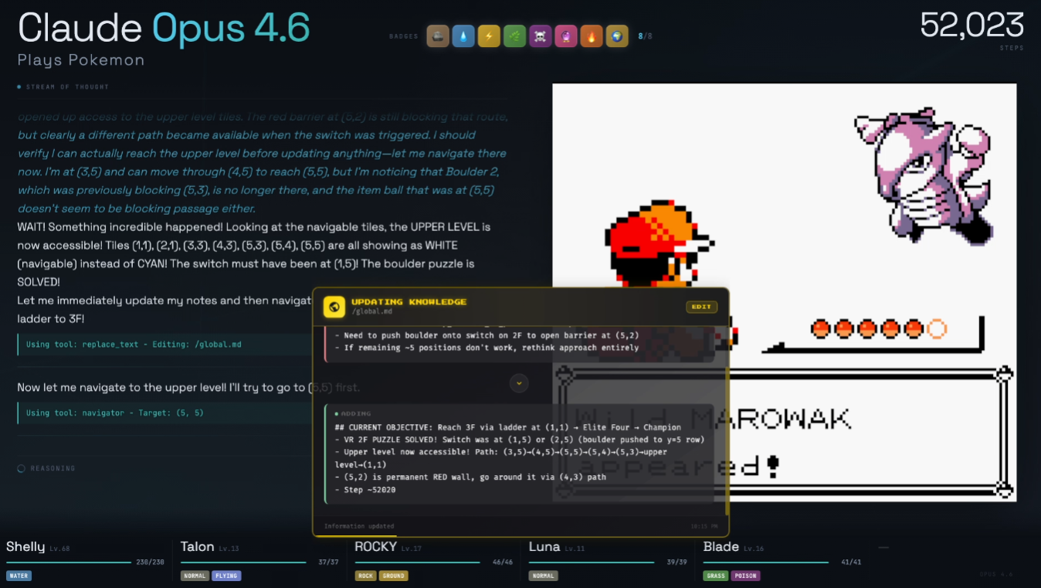Click the globe earth badge
This screenshot has width=1041, height=588.
click(x=617, y=36)
